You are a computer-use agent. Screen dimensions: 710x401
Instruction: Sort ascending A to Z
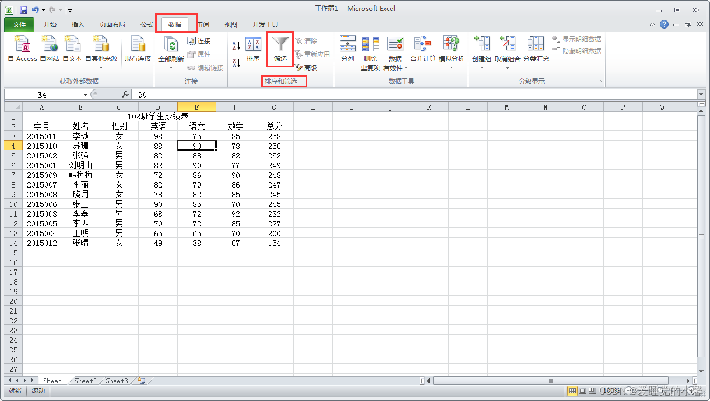click(x=236, y=45)
